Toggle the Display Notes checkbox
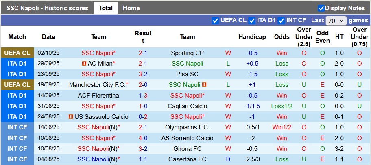The image size is (371, 165). (321, 8)
